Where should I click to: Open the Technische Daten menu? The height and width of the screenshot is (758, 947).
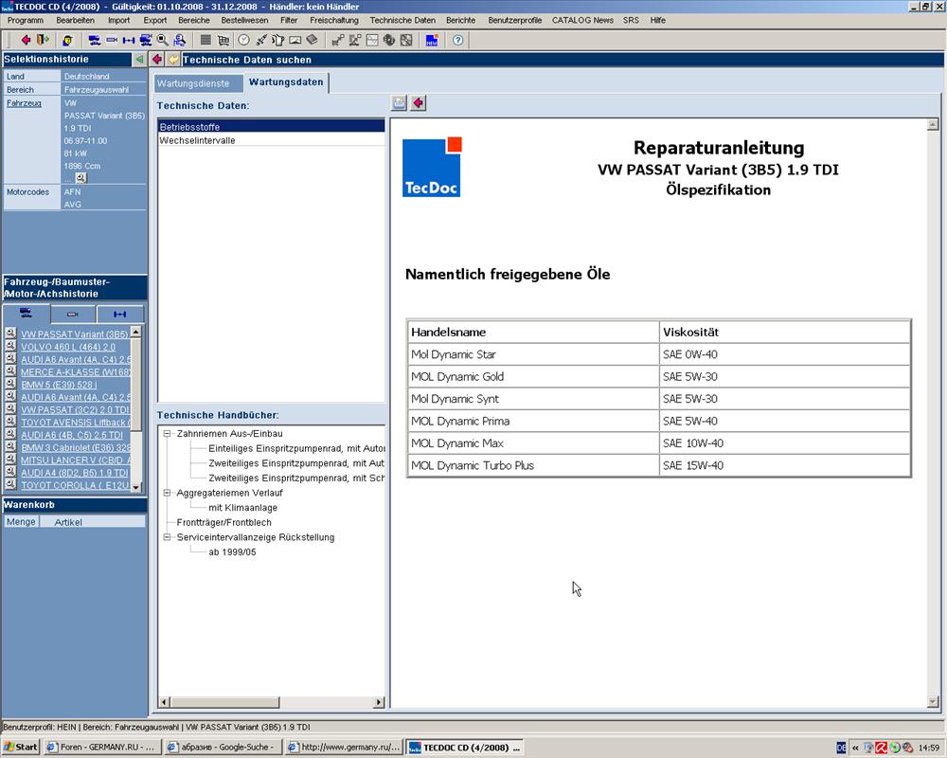[402, 20]
